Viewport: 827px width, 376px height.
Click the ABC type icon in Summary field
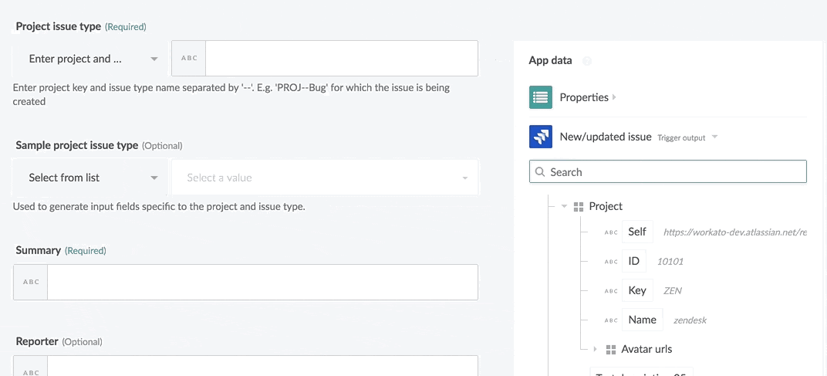(x=31, y=283)
